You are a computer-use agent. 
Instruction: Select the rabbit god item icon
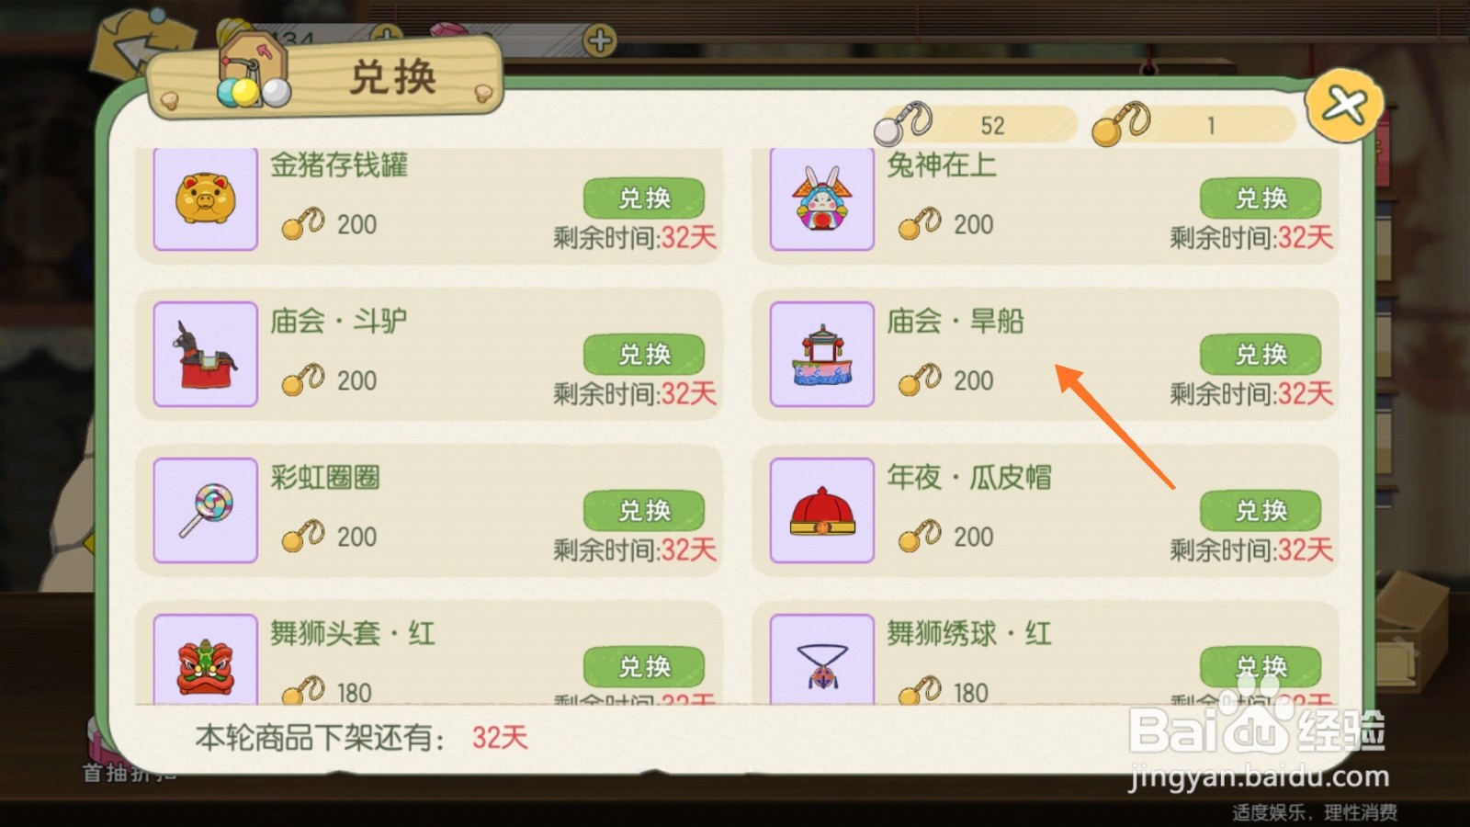[x=822, y=198]
